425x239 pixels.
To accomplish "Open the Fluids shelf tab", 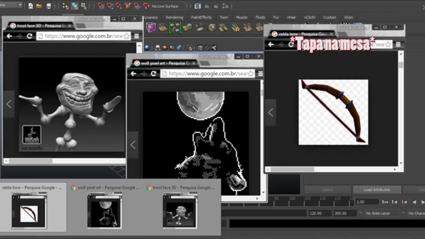I will [260, 17].
